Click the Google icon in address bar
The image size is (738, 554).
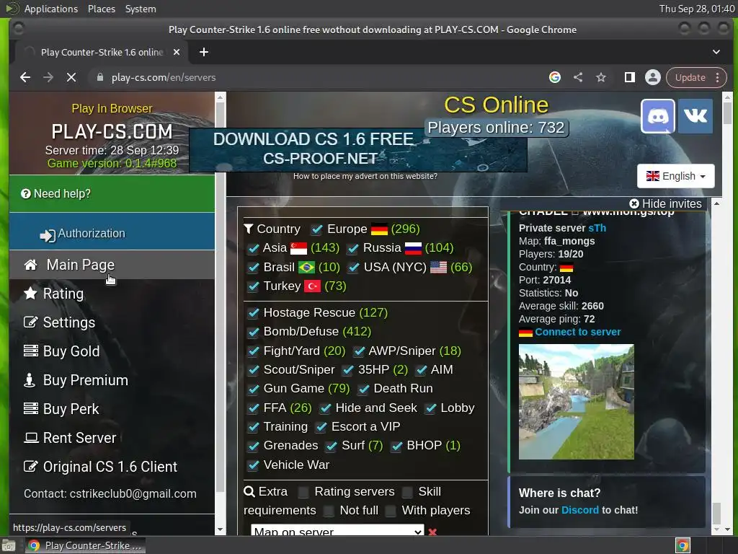tap(555, 77)
